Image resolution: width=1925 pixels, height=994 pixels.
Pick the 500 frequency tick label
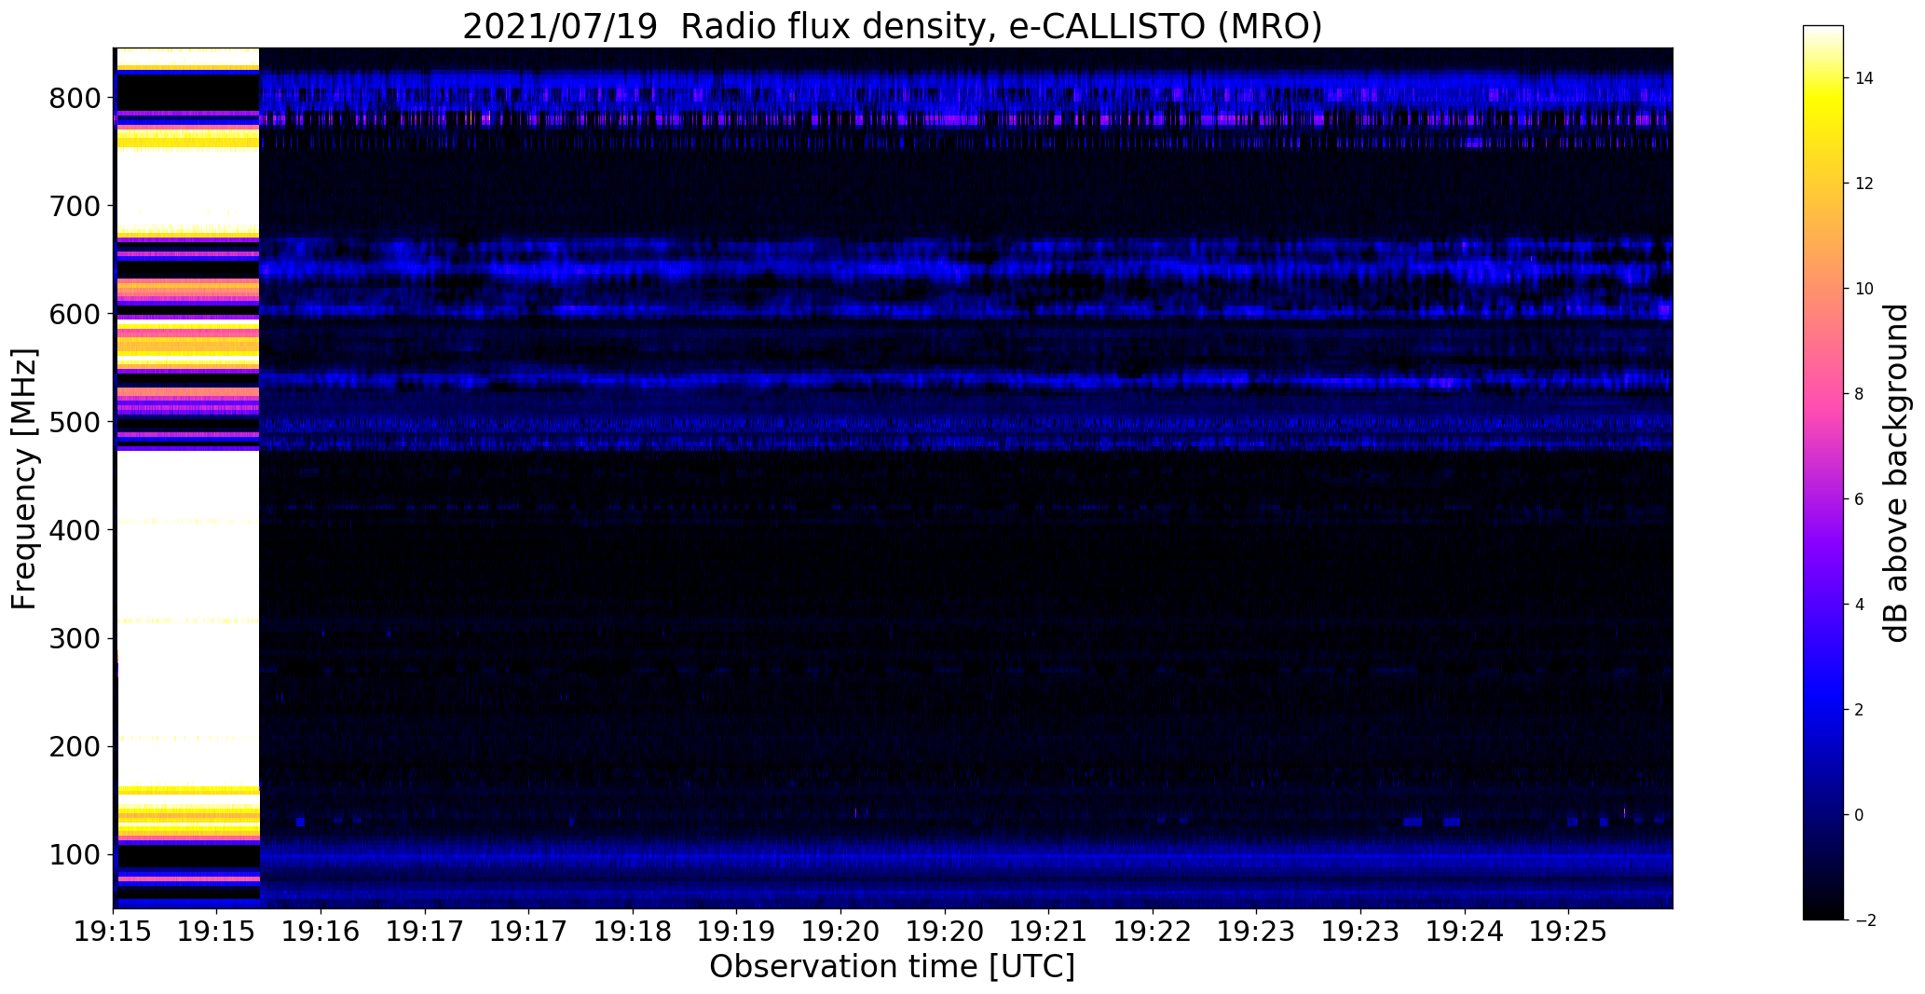74,422
